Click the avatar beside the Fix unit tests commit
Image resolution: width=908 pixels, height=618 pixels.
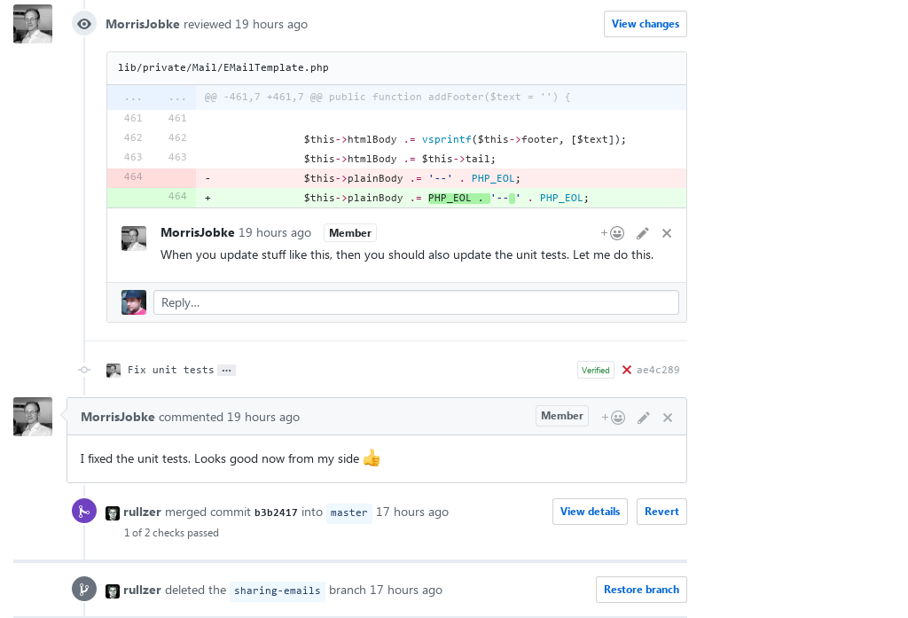pyautogui.click(x=113, y=370)
